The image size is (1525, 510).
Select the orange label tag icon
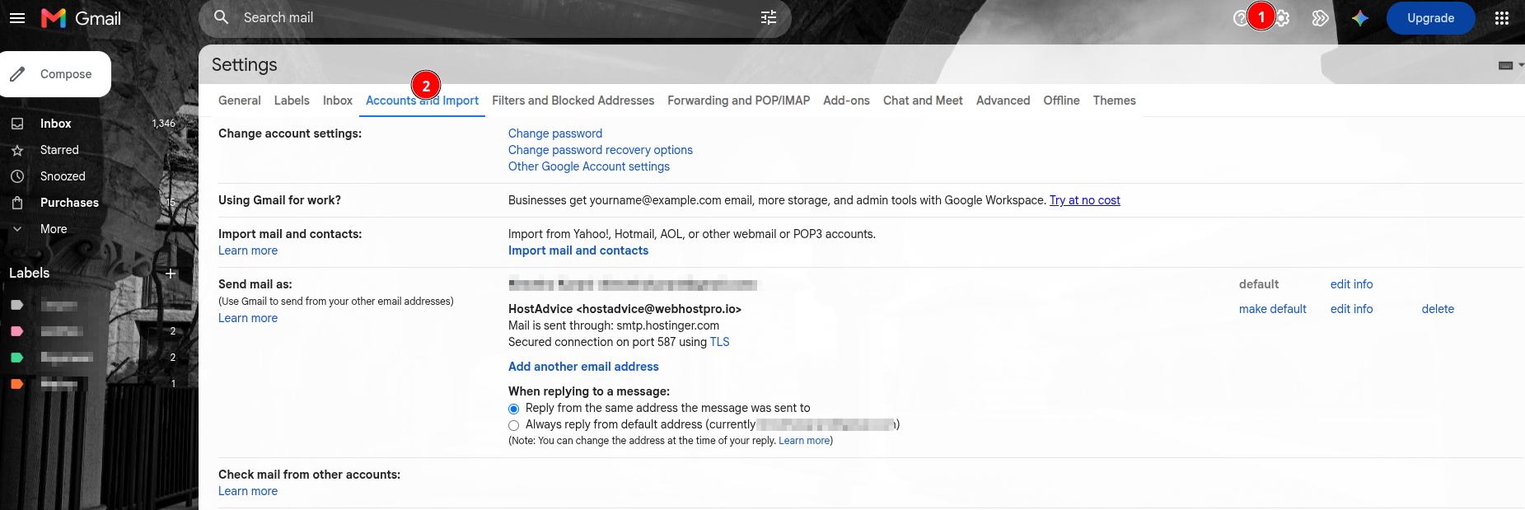16,384
